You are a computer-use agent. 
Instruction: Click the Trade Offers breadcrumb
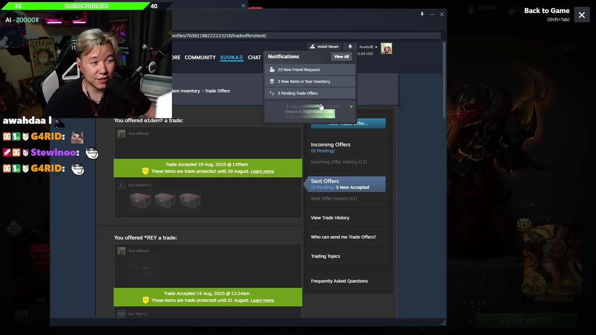click(217, 91)
